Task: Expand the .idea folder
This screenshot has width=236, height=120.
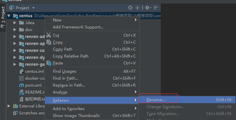Action: coord(15,22)
